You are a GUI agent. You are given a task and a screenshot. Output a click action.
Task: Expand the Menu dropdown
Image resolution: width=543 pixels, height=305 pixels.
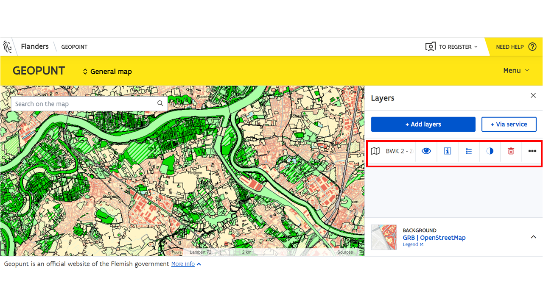(516, 71)
